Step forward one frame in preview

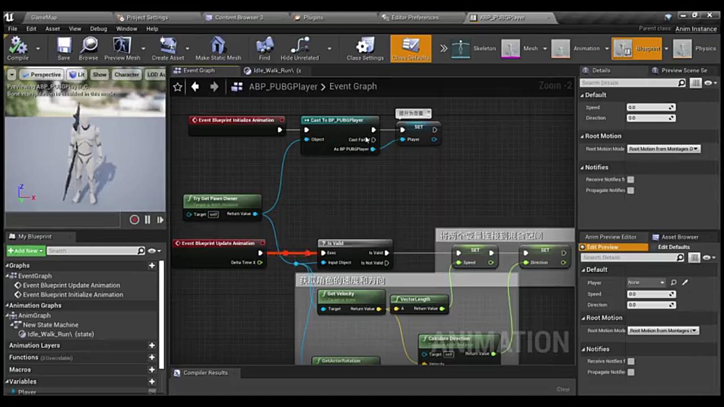[x=160, y=220]
